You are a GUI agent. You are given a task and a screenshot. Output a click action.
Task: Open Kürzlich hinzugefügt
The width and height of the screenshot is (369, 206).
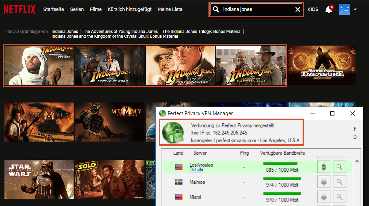pyautogui.click(x=130, y=10)
